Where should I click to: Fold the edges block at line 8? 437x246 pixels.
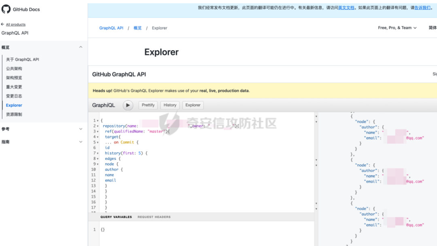tap(98, 159)
